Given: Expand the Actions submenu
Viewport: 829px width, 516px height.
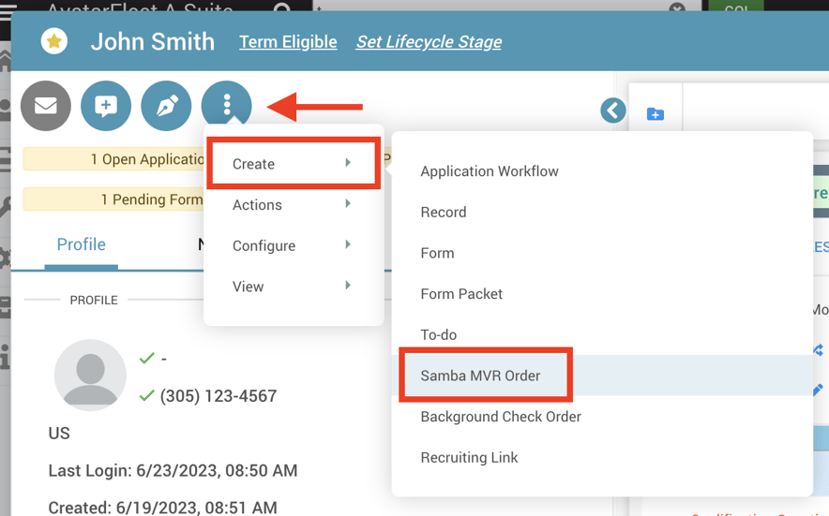Looking at the screenshot, I should (x=293, y=205).
